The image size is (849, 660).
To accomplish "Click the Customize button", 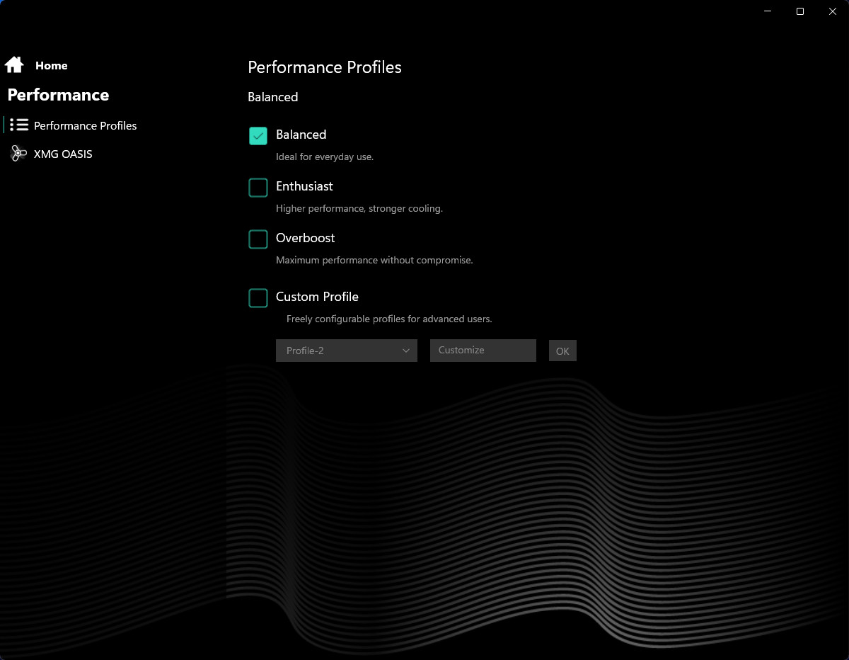I will pyautogui.click(x=483, y=351).
